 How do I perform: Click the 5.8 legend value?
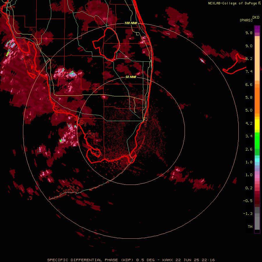[249, 98]
